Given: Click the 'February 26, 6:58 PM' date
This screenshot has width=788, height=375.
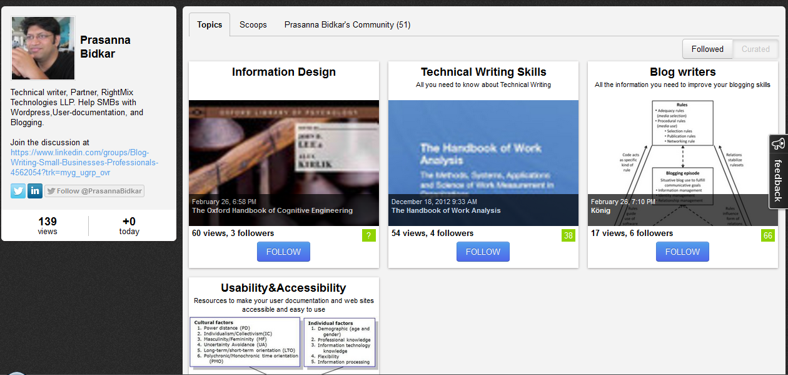Looking at the screenshot, I should pyautogui.click(x=224, y=202).
